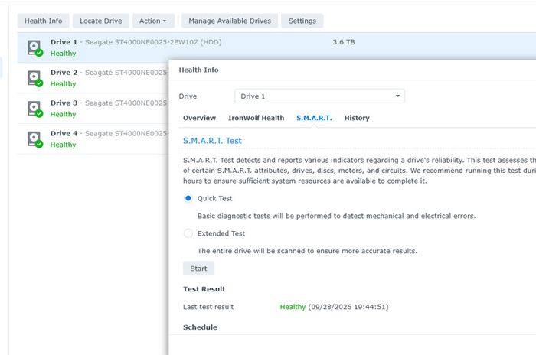Open Manage Available Drives
The height and width of the screenshot is (355, 536).
pyautogui.click(x=230, y=21)
